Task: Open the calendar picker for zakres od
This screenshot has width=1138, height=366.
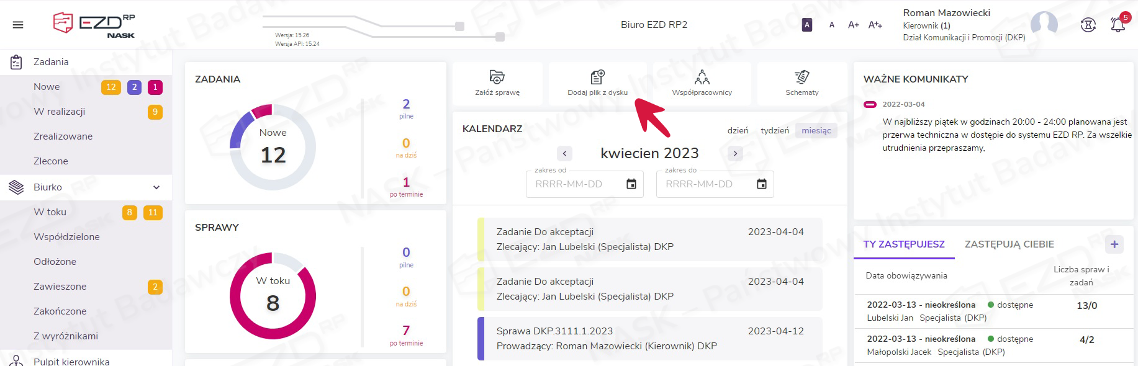Action: point(631,184)
